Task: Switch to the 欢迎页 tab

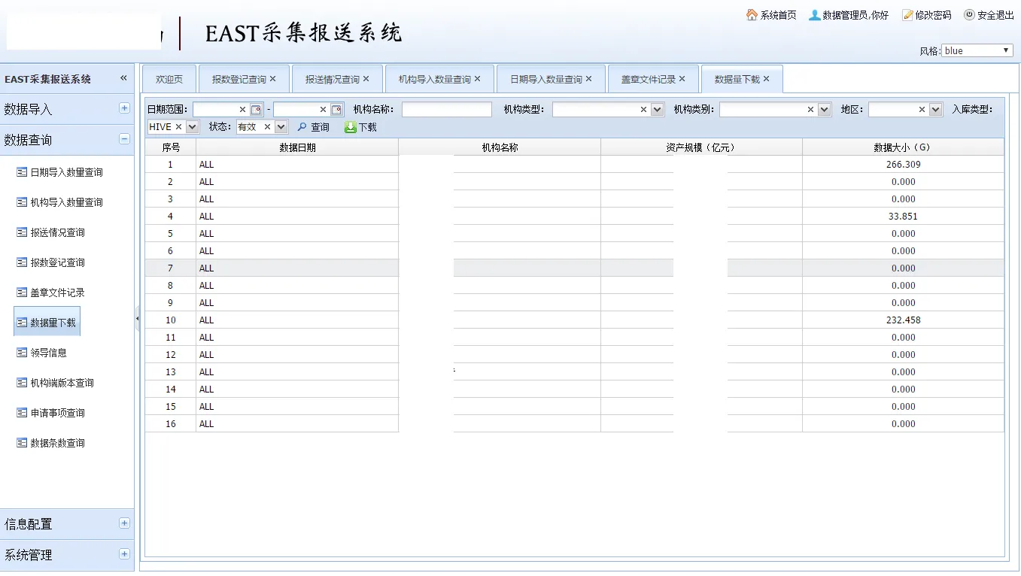Action: (169, 79)
